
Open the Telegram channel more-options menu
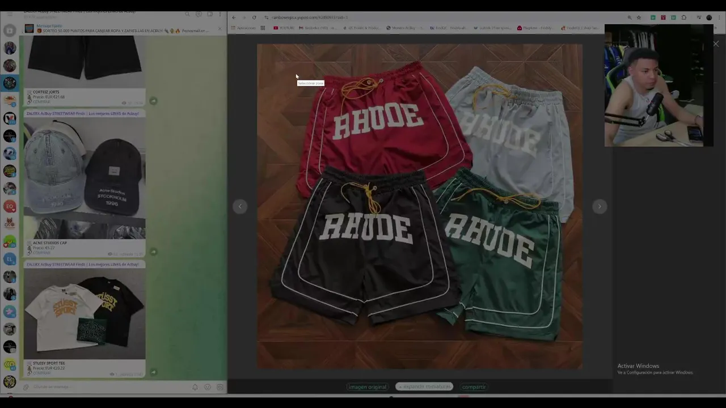click(x=220, y=14)
